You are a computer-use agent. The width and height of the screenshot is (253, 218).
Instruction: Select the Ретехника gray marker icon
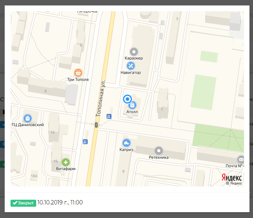(159, 151)
